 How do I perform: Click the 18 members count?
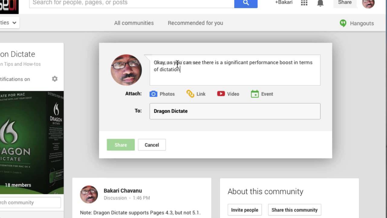18,185
